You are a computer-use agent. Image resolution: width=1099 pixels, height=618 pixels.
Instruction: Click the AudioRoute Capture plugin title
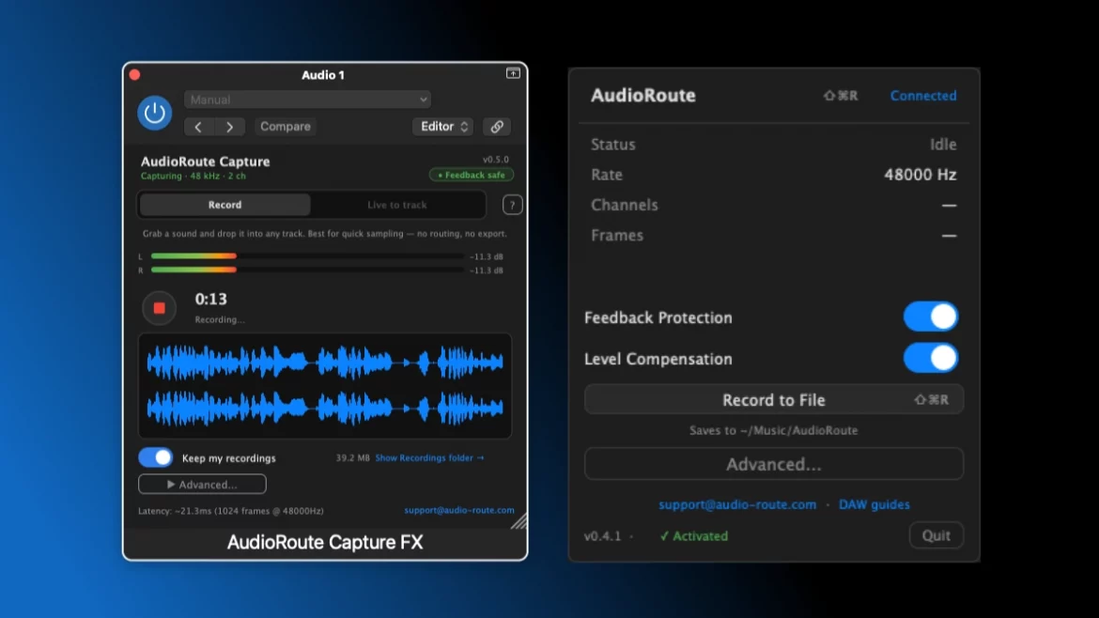coord(206,162)
